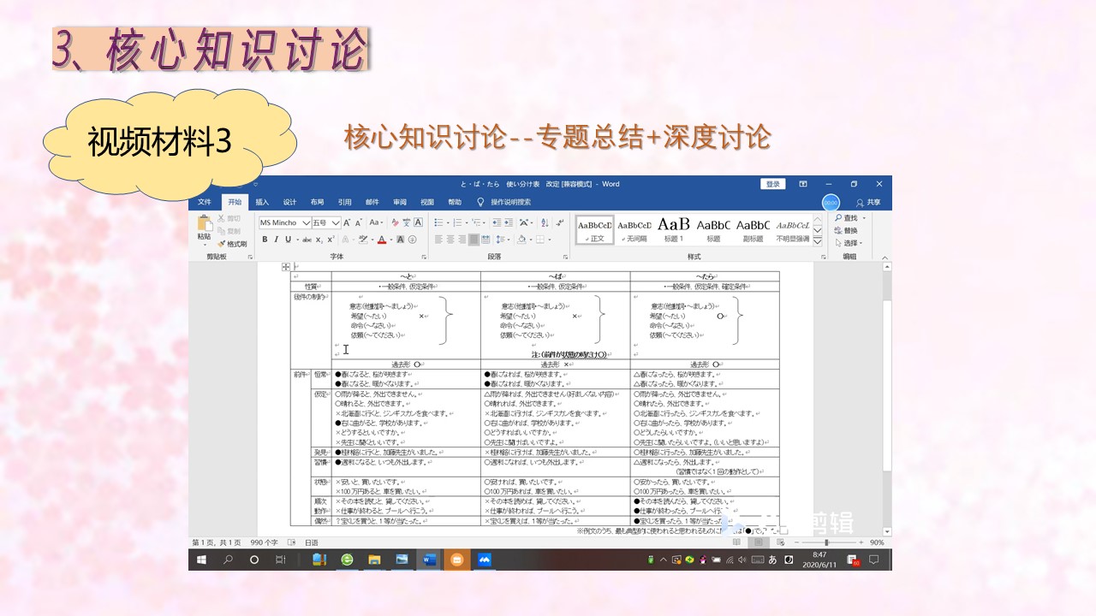This screenshot has width=1096, height=616.
Task: Toggle Underline formatting on the text
Action: pos(287,240)
